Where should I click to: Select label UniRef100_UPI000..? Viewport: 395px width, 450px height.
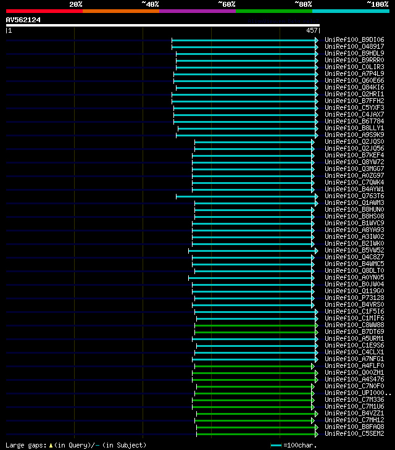tap(358, 393)
